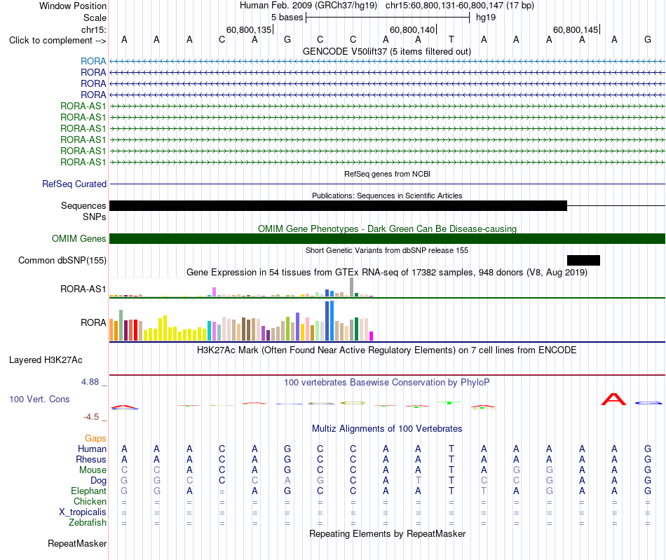Click the Layered H3K27Ac track label
The height and width of the screenshot is (560, 666).
pos(46,360)
